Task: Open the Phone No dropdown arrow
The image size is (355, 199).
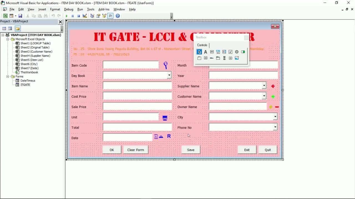Action: (275, 127)
